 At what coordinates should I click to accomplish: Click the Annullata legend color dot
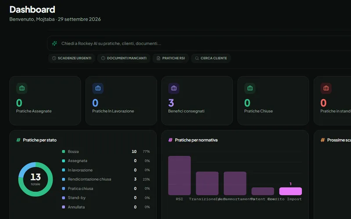point(63,207)
